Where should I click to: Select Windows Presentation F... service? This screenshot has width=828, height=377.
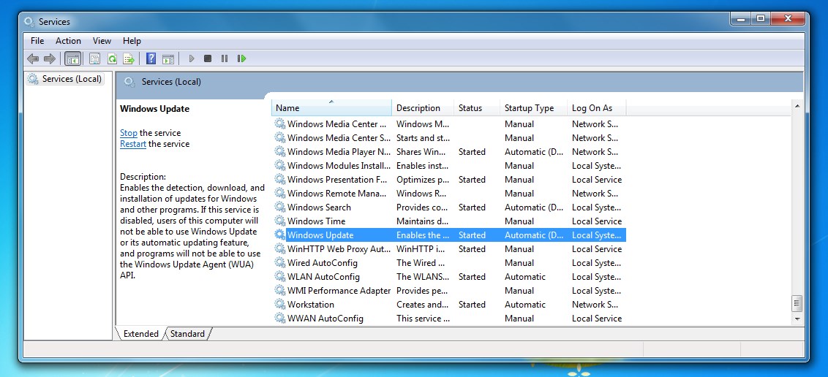point(337,179)
